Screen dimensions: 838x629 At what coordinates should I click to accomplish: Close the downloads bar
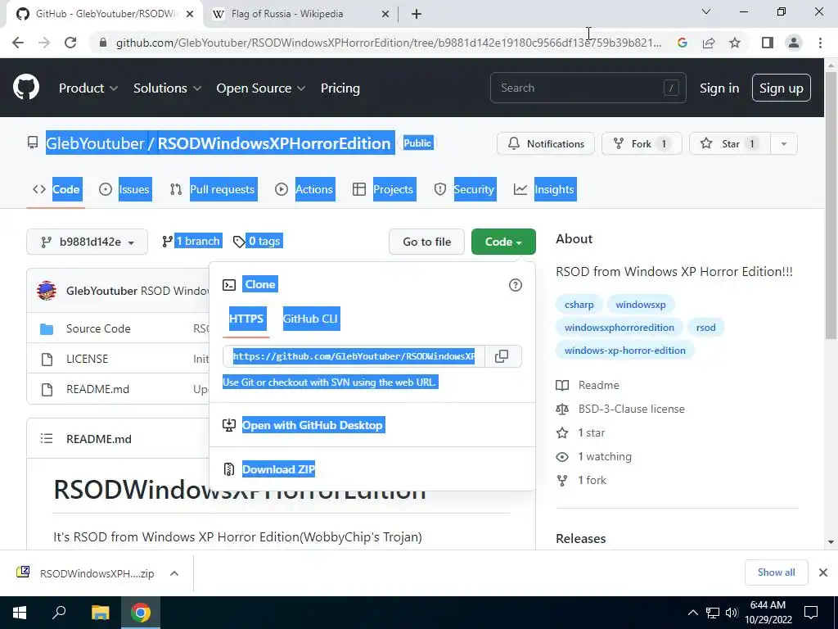(823, 572)
